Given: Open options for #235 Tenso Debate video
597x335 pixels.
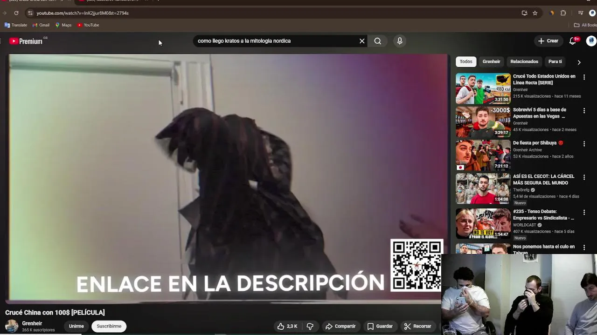Looking at the screenshot, I should (x=584, y=213).
